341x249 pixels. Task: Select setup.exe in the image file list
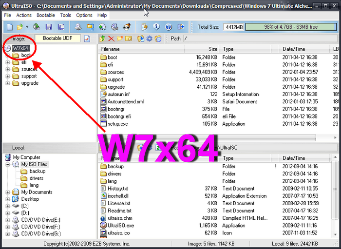click(118, 124)
